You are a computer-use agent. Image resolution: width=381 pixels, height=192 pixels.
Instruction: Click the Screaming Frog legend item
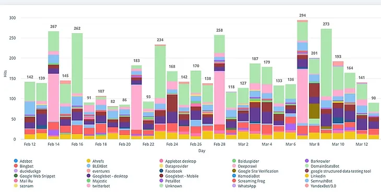click(x=248, y=181)
